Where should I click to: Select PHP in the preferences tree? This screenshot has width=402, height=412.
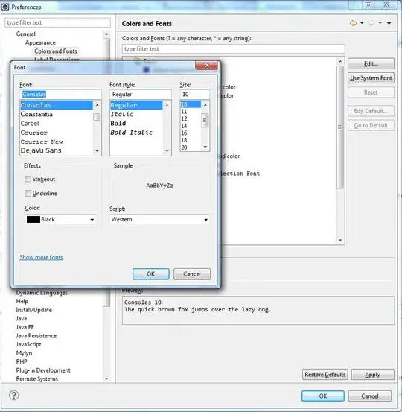click(x=22, y=361)
